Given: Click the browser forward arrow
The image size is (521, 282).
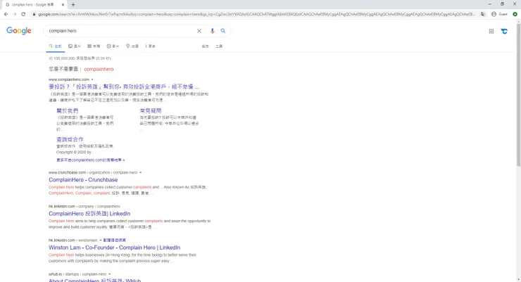Looking at the screenshot, I should point(15,14).
